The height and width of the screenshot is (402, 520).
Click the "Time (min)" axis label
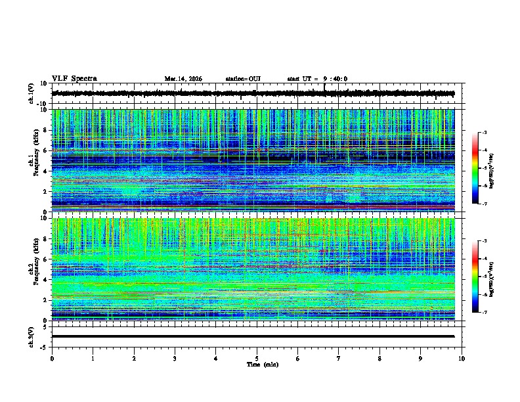[263, 365]
